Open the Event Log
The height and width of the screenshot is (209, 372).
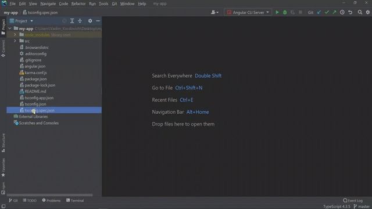pyautogui.click(x=353, y=200)
